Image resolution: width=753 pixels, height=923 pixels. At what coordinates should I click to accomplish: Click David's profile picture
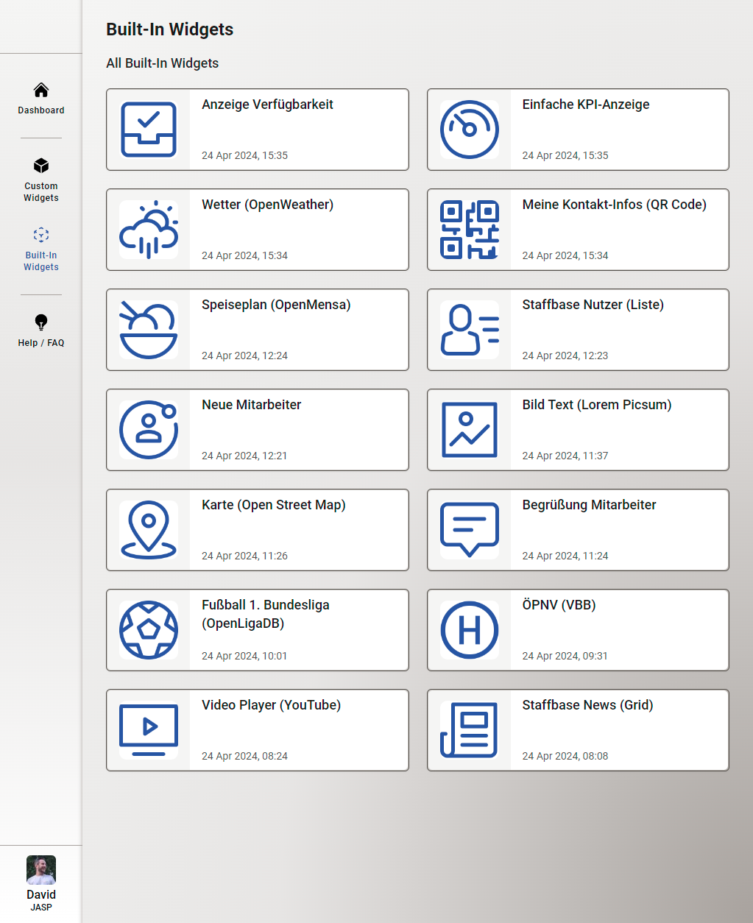pyautogui.click(x=40, y=871)
